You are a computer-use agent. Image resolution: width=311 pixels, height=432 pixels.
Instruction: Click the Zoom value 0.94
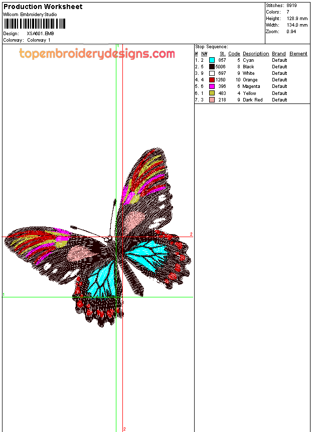pyautogui.click(x=291, y=32)
